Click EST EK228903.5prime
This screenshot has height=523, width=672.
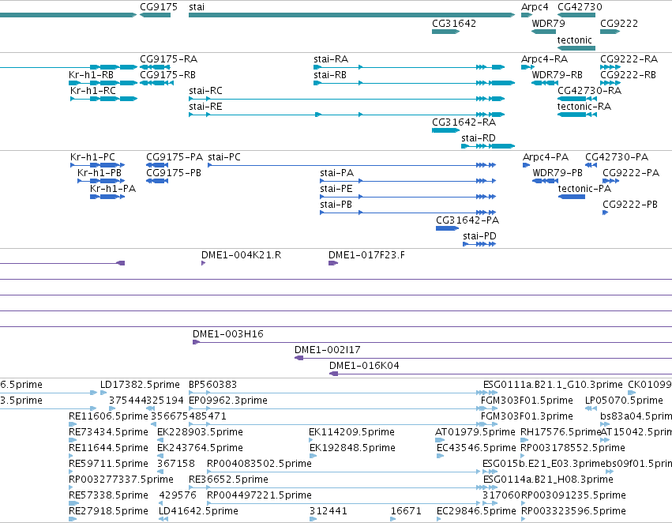pyautogui.click(x=160, y=440)
